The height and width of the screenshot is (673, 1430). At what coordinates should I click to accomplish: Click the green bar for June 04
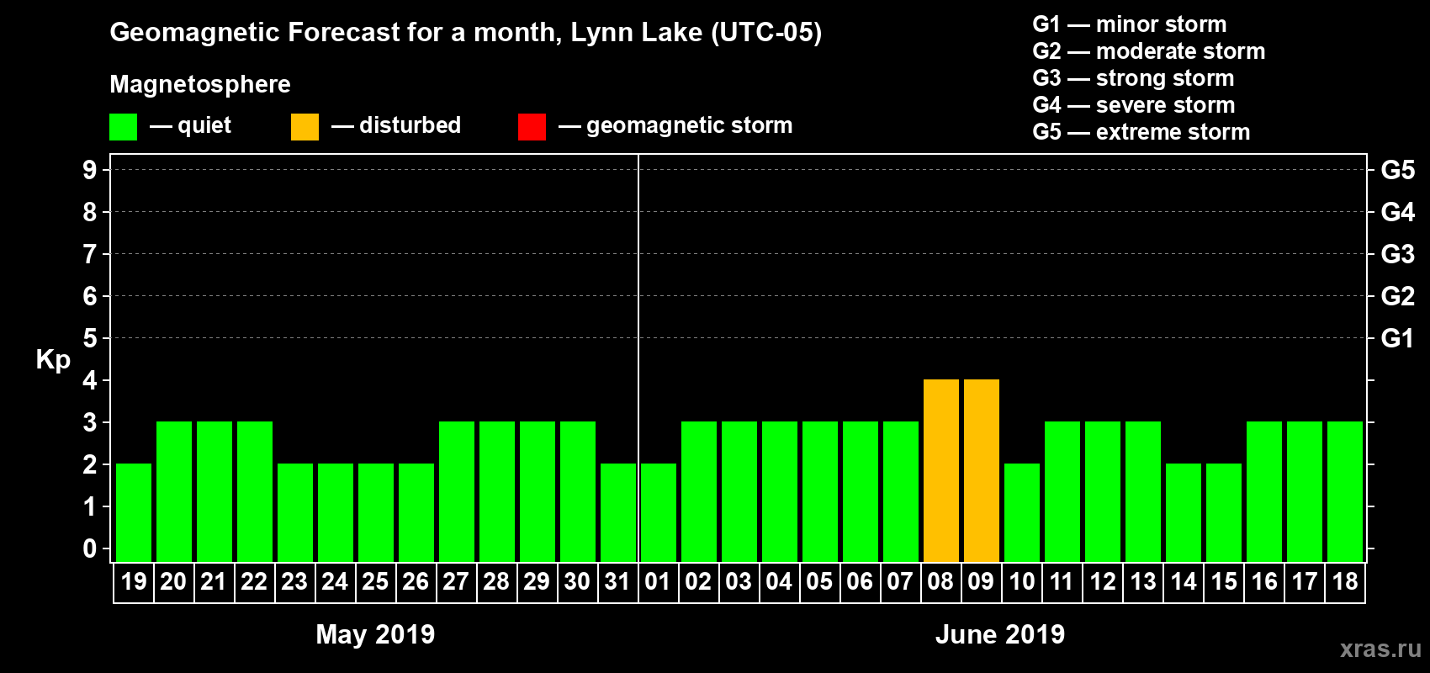[x=780, y=491]
